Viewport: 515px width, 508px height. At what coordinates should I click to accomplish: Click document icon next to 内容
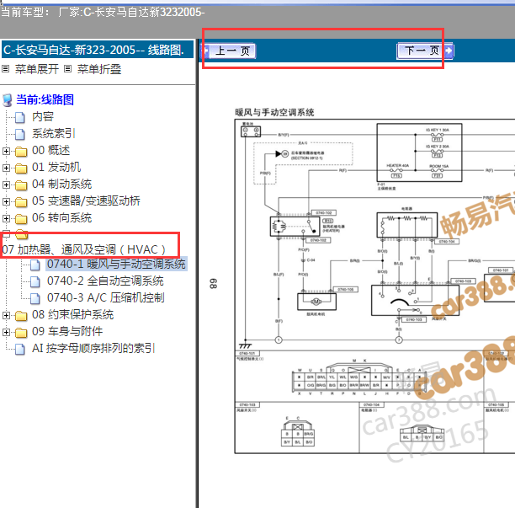click(20, 117)
